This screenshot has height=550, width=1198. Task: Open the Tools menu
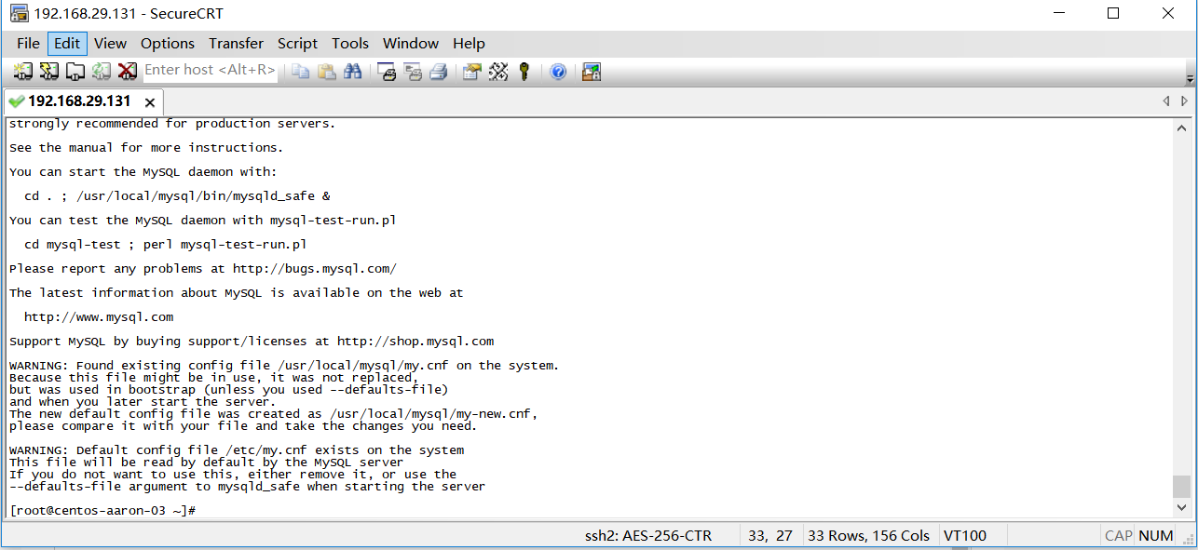pos(350,43)
